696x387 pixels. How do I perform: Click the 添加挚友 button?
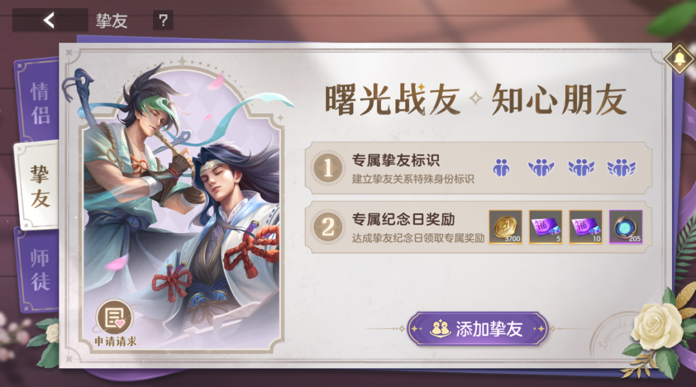(x=478, y=328)
